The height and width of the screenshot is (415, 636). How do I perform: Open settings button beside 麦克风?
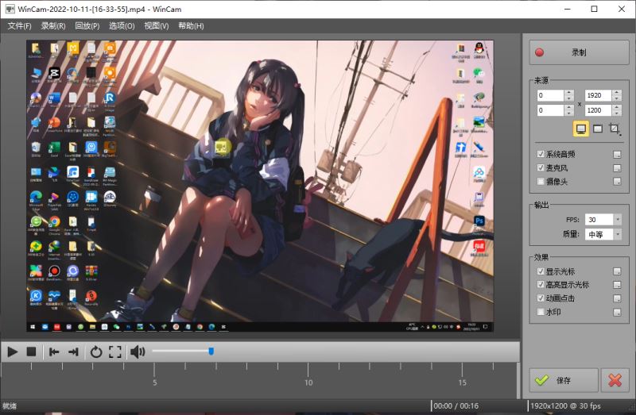tap(617, 168)
